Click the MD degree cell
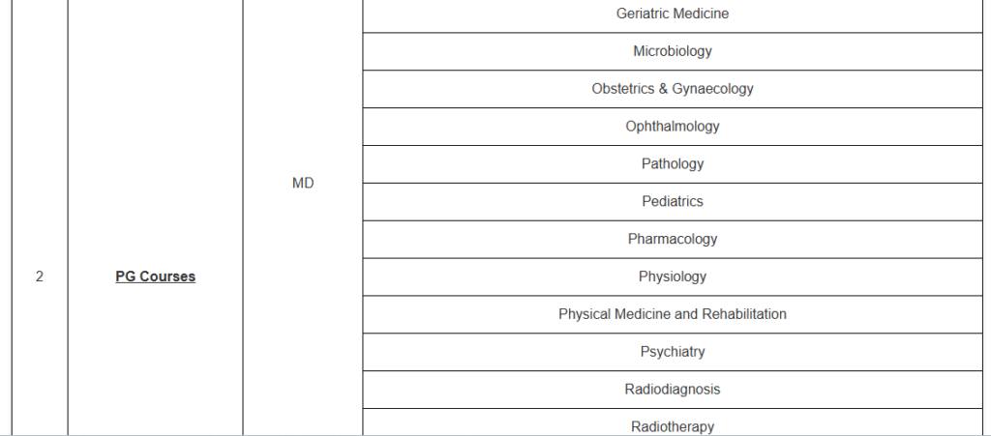This screenshot has width=991, height=436. click(x=303, y=183)
